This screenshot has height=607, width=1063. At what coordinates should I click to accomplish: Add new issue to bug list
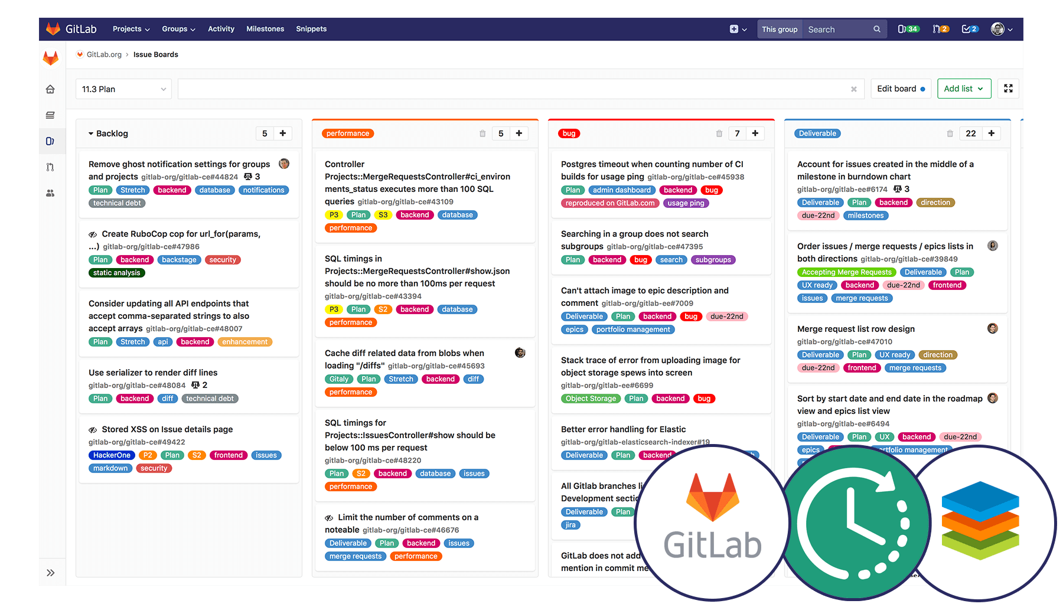point(755,133)
